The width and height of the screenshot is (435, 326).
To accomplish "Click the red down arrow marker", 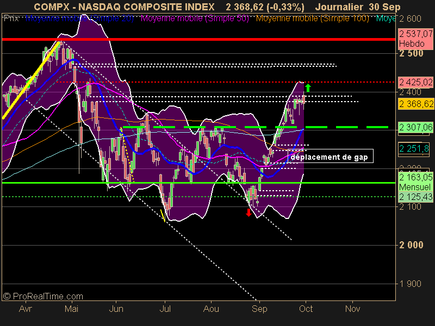I will [248, 212].
